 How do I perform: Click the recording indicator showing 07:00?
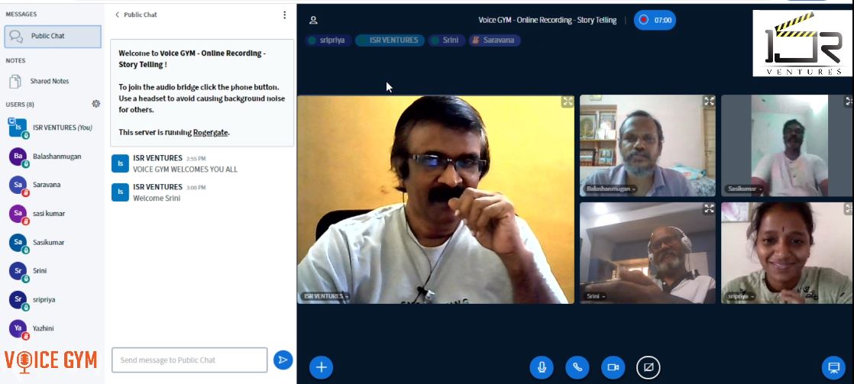coord(655,21)
